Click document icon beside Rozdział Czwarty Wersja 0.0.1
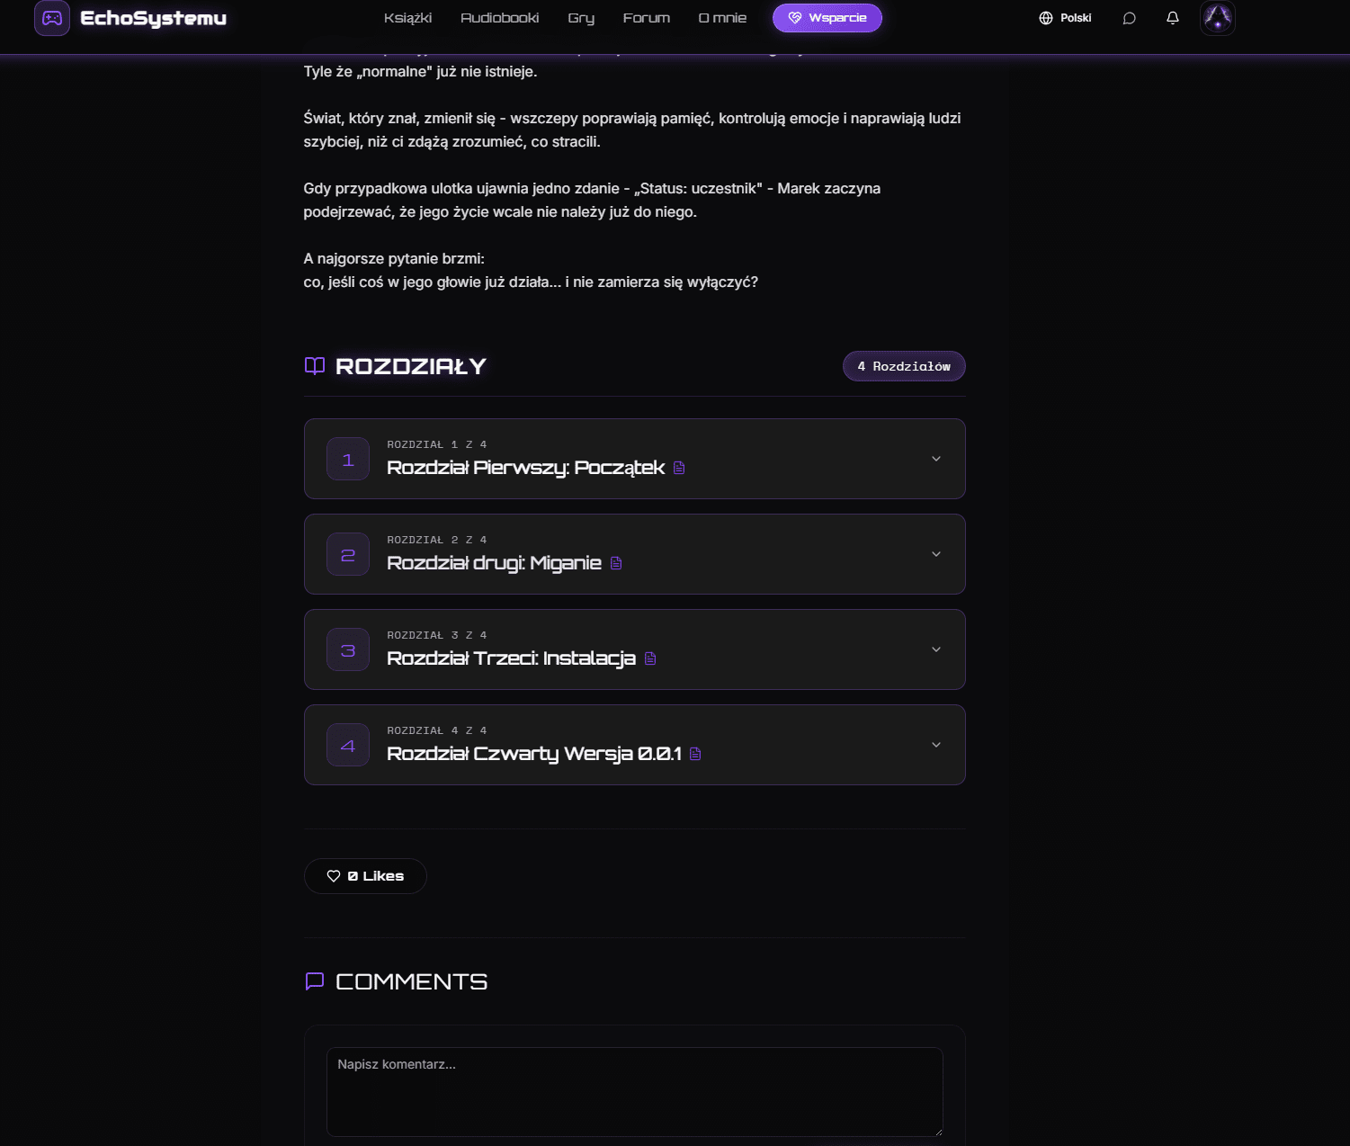 tap(695, 754)
